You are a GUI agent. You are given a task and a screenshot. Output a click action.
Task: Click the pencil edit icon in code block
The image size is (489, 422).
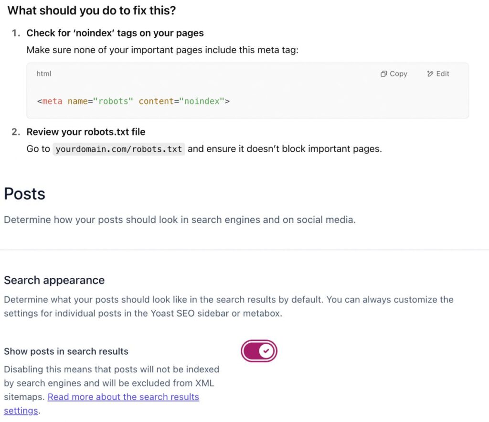430,74
